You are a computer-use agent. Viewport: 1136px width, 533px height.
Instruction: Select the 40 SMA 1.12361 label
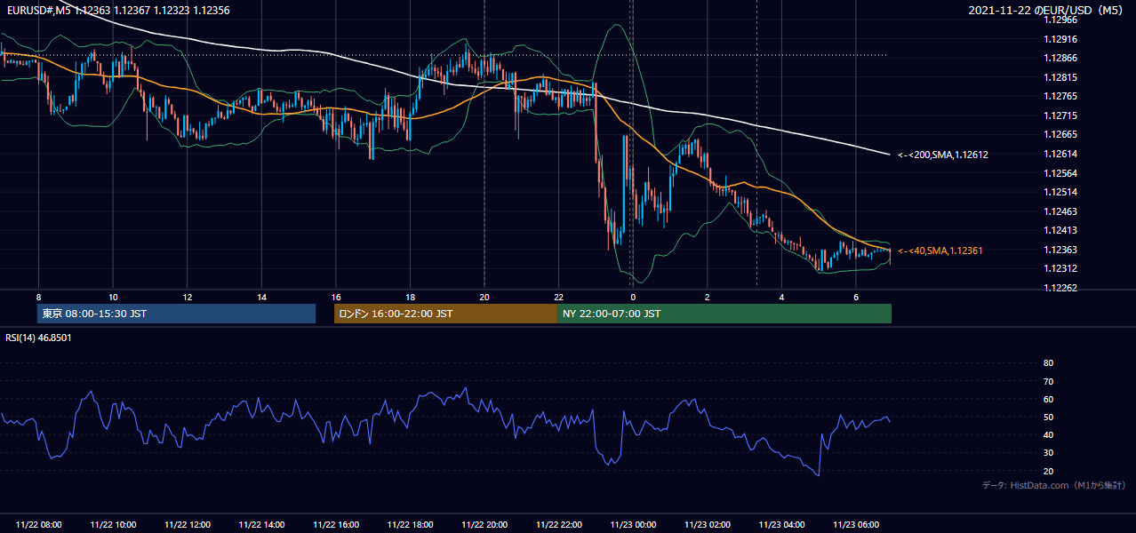[x=940, y=251]
